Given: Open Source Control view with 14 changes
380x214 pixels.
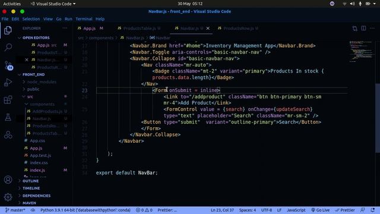Looking at the screenshot, I should tap(8, 65).
